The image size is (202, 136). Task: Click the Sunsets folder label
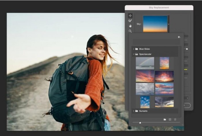[143, 111]
